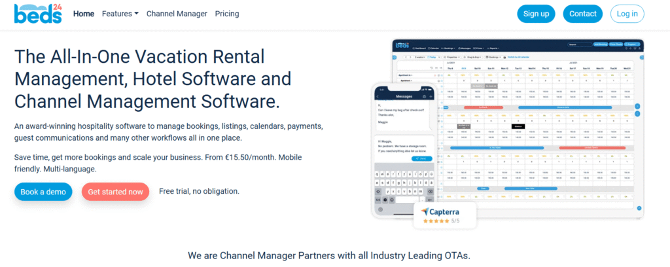
Task: Click the Search field in dashboard screenshot
Action: click(x=579, y=45)
